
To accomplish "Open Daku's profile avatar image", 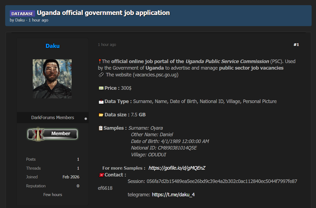I will pyautogui.click(x=52, y=79).
